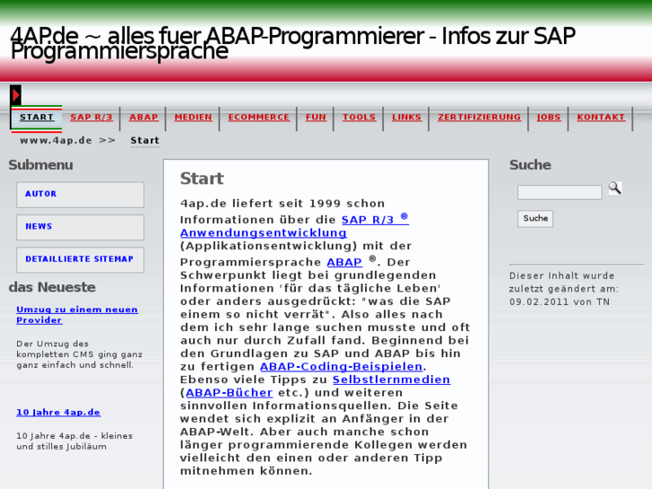Click the '09.02.2011 von TN' date text
The width and height of the screenshot is (652, 489).
(560, 301)
